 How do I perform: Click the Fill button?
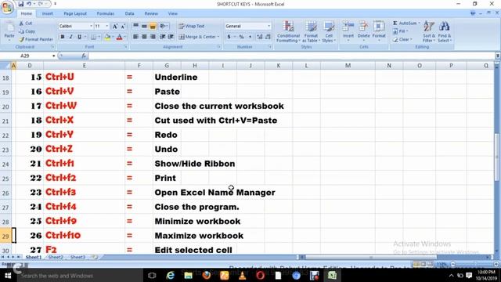click(x=401, y=31)
